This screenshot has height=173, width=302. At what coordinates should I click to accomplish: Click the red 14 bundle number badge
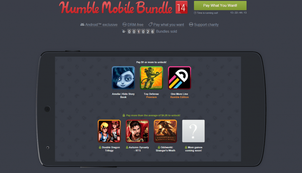coord(181,7)
